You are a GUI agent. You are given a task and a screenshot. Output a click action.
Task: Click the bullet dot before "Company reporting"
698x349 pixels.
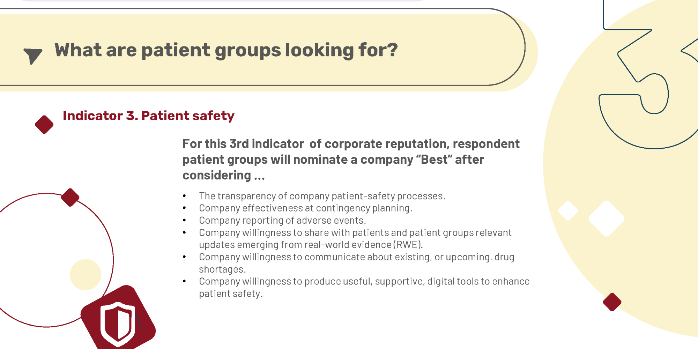click(x=184, y=221)
